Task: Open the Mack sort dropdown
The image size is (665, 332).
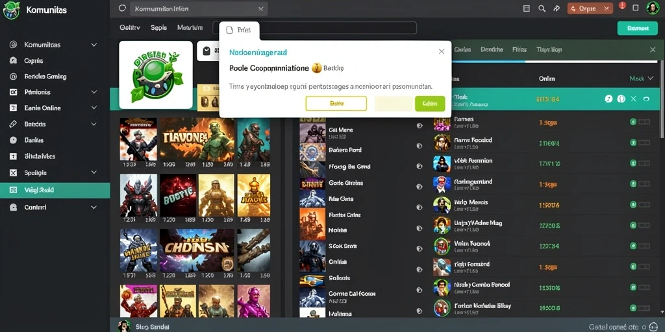Action: [641, 78]
